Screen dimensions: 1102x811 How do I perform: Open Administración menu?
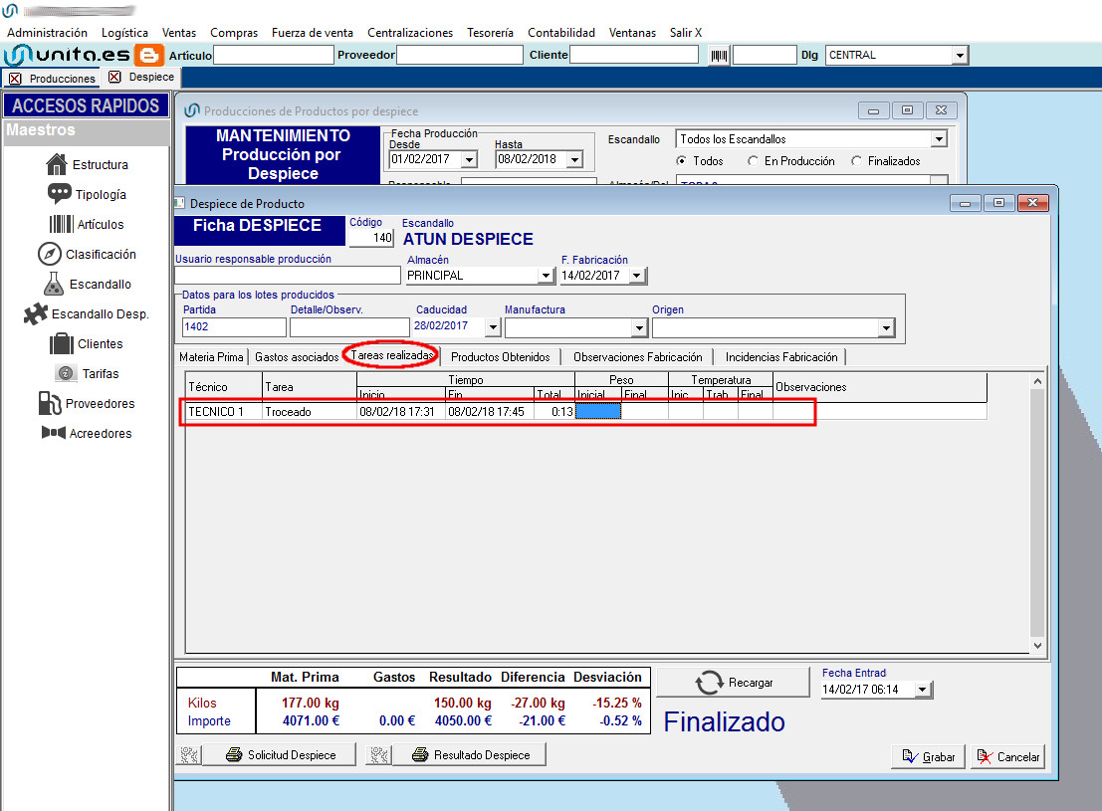coord(47,32)
